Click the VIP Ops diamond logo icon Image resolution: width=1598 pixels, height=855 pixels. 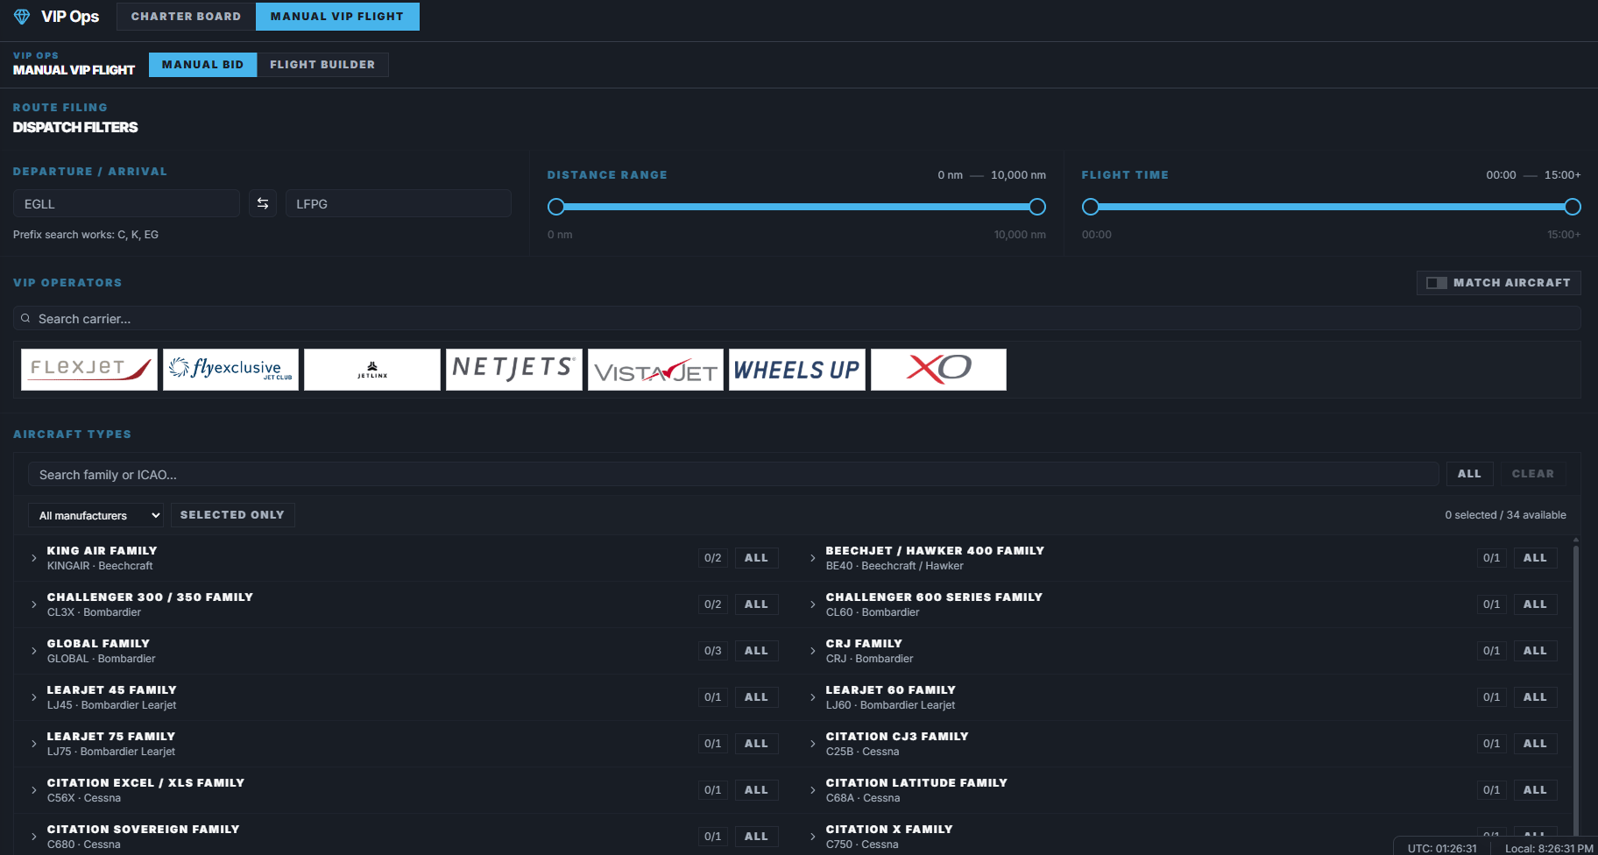pos(22,17)
